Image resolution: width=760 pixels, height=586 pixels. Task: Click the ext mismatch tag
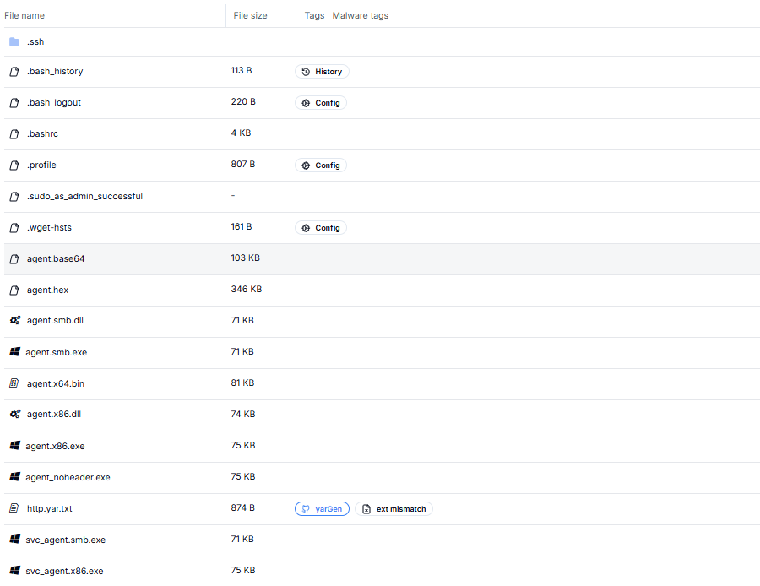[x=394, y=509]
